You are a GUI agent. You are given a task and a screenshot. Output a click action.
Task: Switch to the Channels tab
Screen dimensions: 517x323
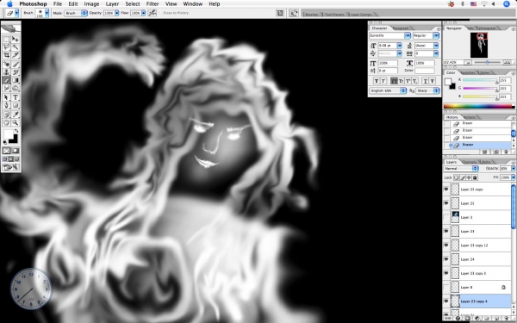(469, 162)
